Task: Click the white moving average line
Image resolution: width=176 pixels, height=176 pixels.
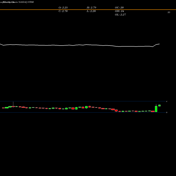Action: click(80, 45)
